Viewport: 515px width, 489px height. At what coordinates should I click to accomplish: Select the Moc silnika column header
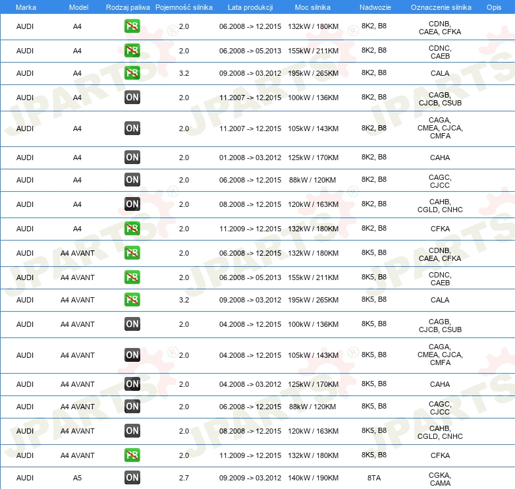[x=313, y=7]
